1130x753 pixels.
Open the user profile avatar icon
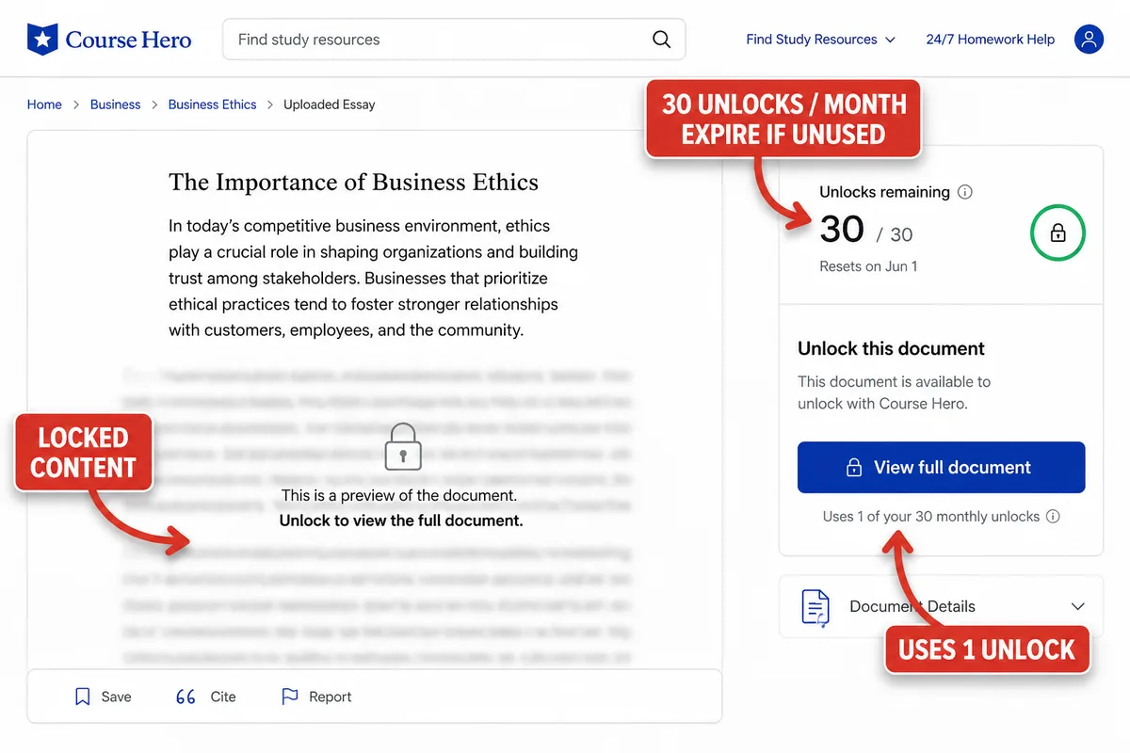(x=1089, y=40)
